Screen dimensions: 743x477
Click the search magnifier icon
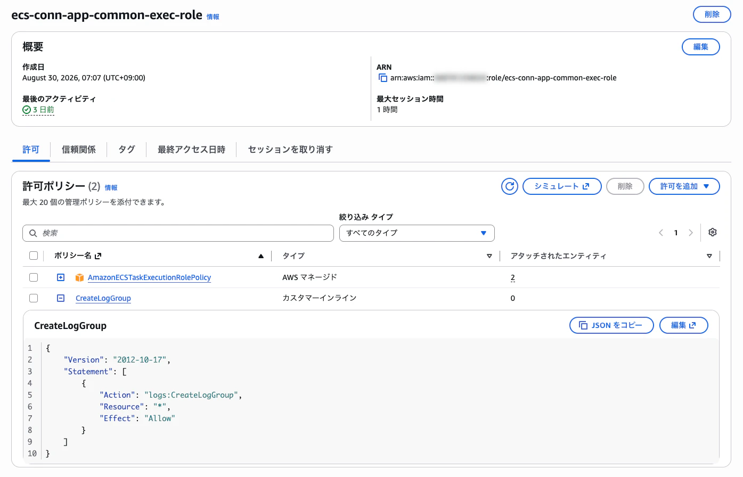click(x=33, y=233)
